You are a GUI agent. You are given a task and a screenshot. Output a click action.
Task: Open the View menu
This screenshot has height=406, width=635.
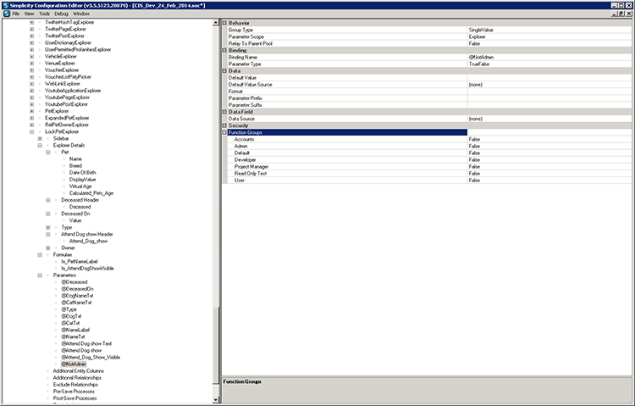click(x=29, y=14)
